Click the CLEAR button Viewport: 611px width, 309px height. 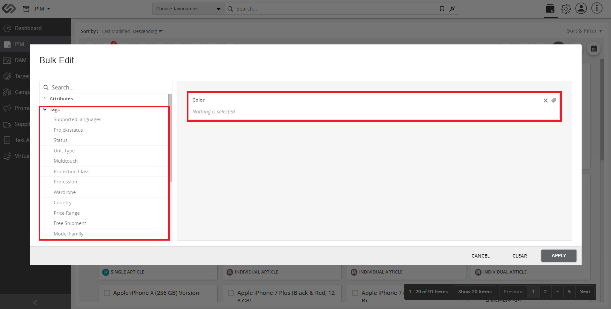(520, 256)
